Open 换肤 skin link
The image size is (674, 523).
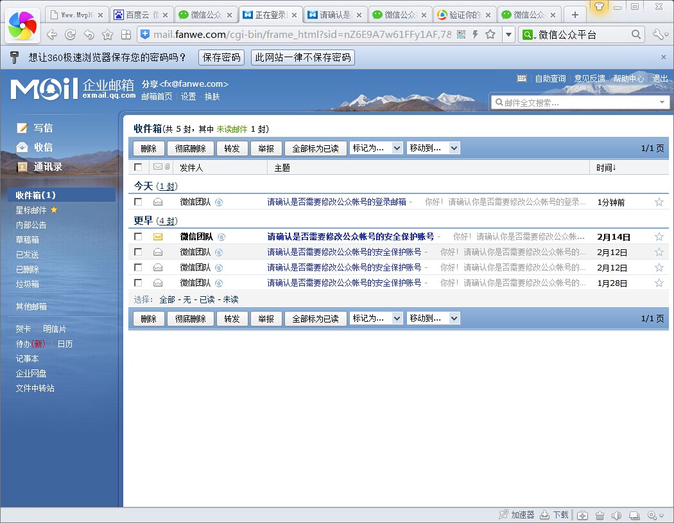(212, 96)
